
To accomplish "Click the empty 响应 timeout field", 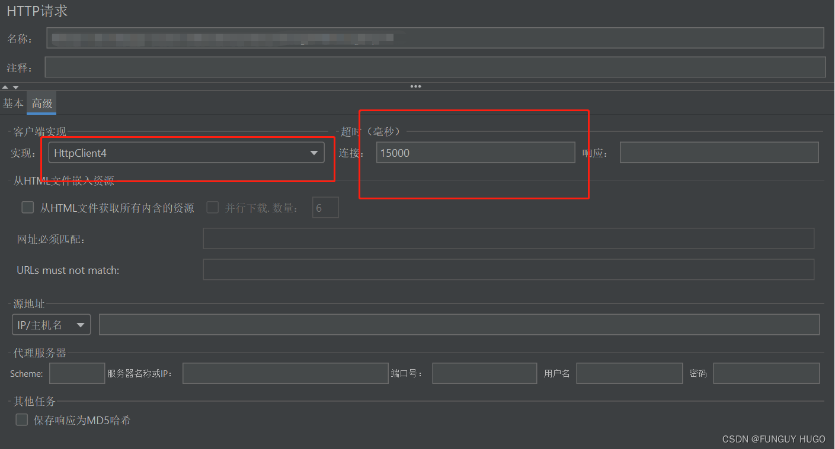I will 719,152.
